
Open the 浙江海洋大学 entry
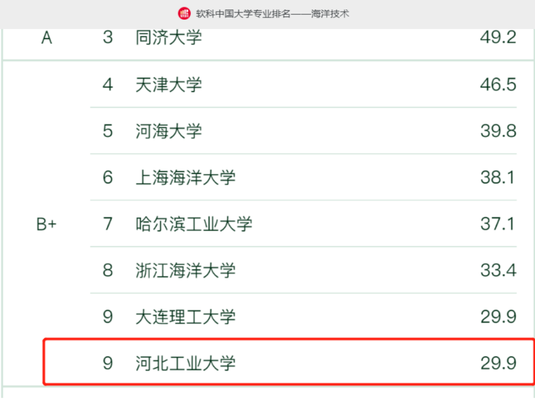(185, 270)
